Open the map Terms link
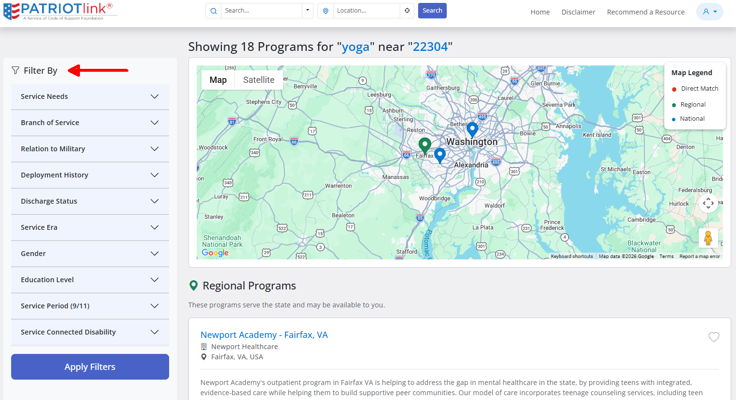The width and height of the screenshot is (736, 400). pos(666,256)
